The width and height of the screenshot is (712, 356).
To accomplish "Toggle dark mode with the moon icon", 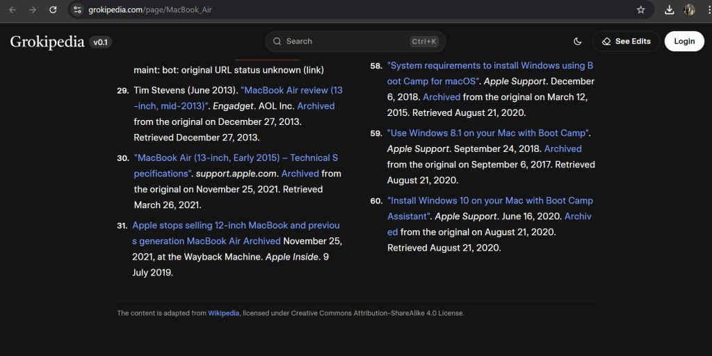I will pos(577,42).
